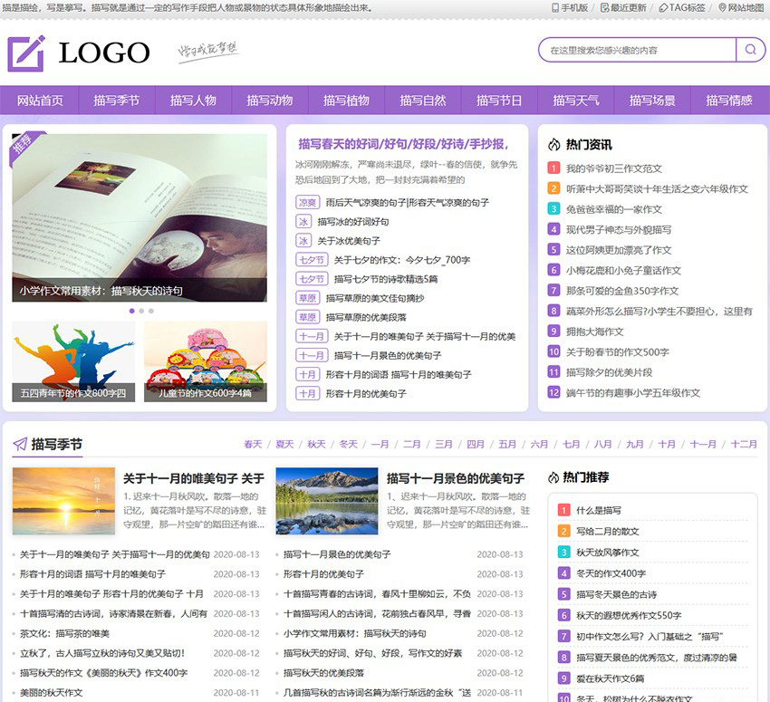Screen dimensions: 770x702
Task: Open article 我的爷爷初三作文范文
Action: coord(613,168)
